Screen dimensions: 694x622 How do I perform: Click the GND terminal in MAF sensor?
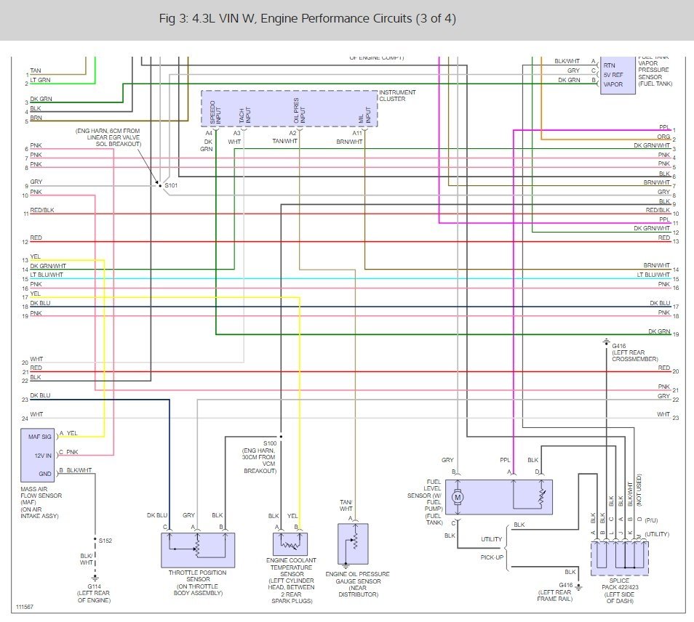click(44, 474)
